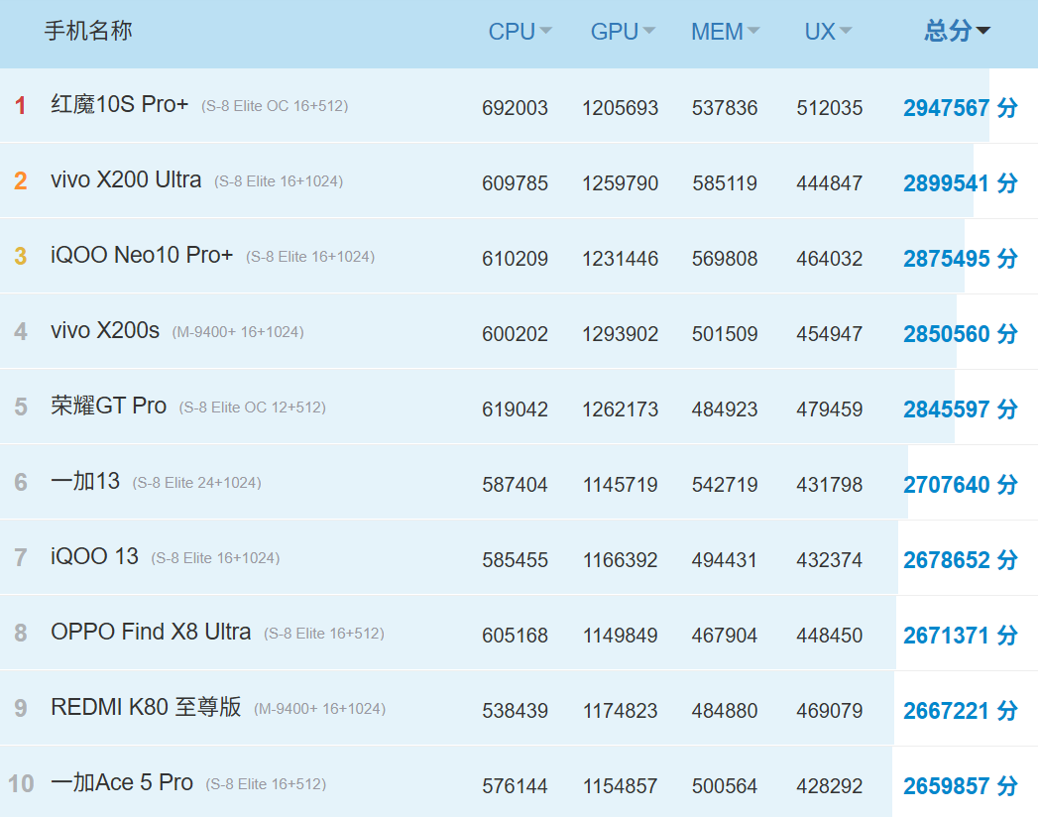Open the 一加Ace 5 Pro entry
Image resolution: width=1038 pixels, height=817 pixels.
pos(122,783)
